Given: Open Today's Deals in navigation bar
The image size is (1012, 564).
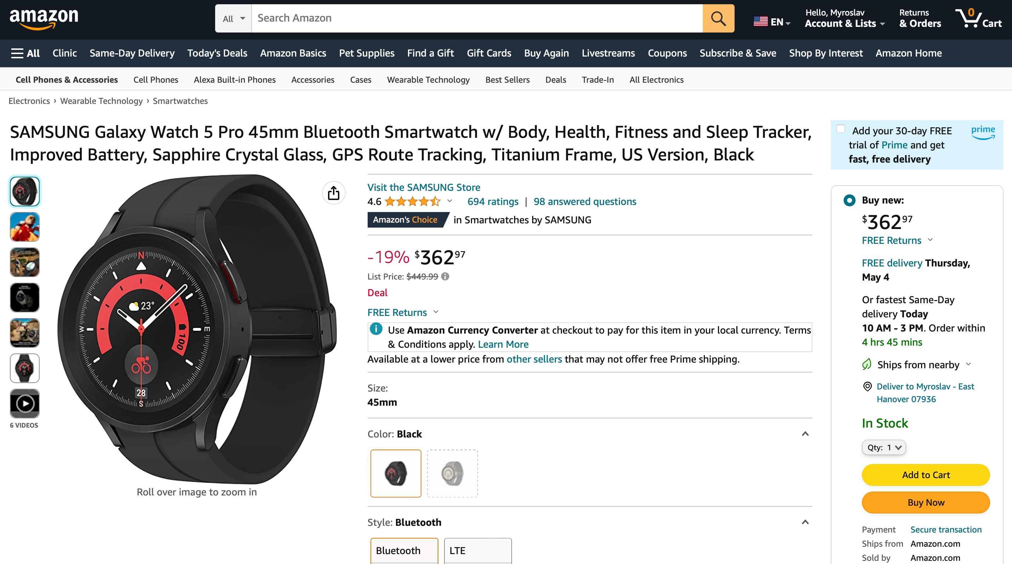Looking at the screenshot, I should (x=217, y=53).
